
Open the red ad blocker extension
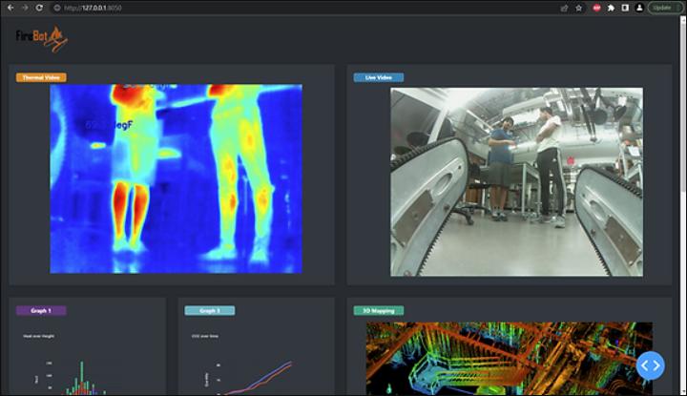tap(596, 8)
